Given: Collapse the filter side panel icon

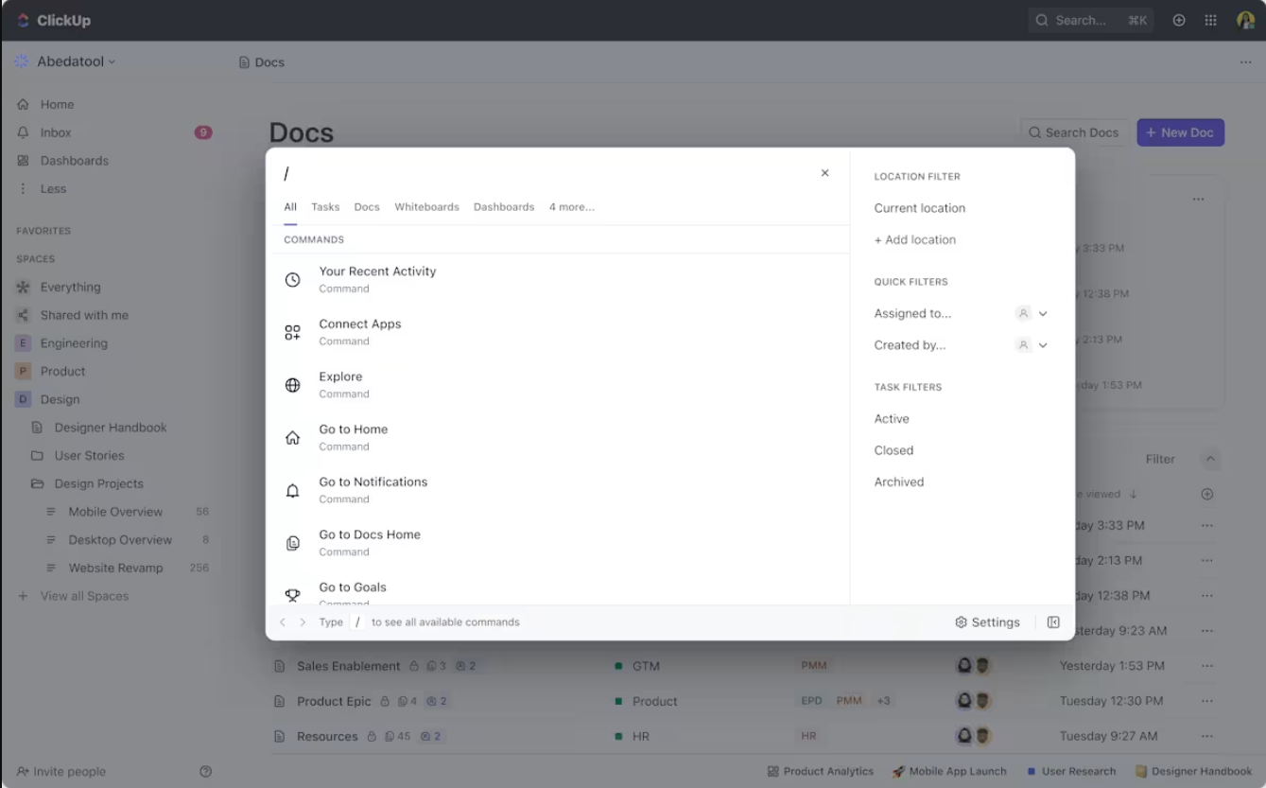Looking at the screenshot, I should click(x=1053, y=622).
